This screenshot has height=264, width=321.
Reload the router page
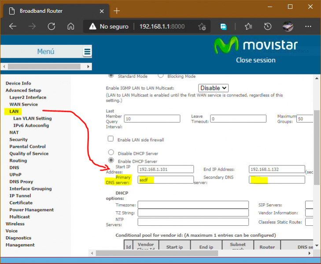(51, 26)
